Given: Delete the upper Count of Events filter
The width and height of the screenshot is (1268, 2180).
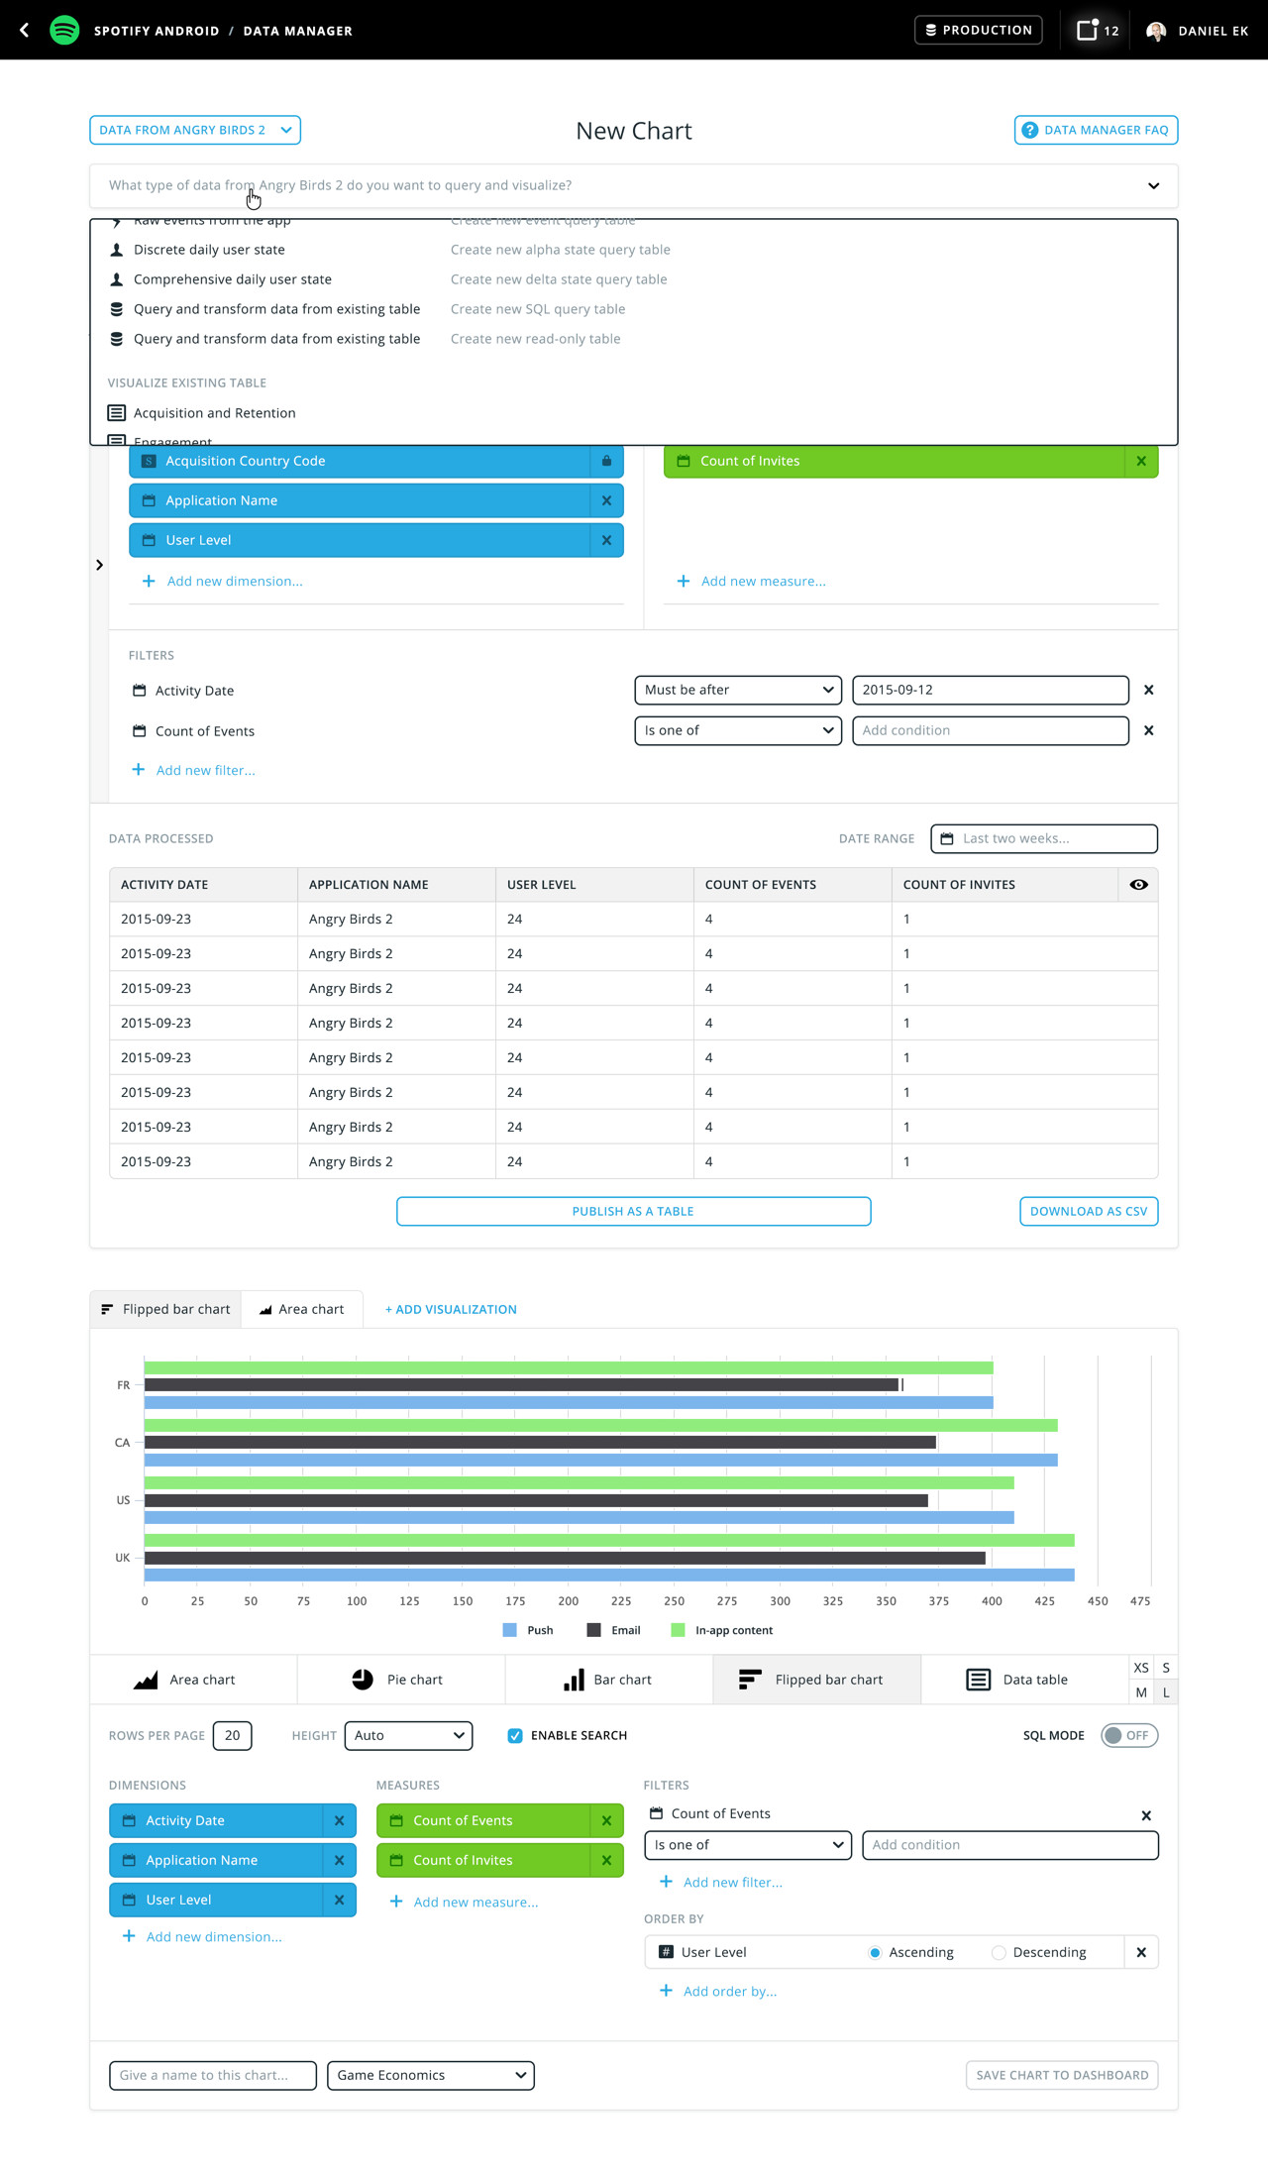Looking at the screenshot, I should (1149, 730).
